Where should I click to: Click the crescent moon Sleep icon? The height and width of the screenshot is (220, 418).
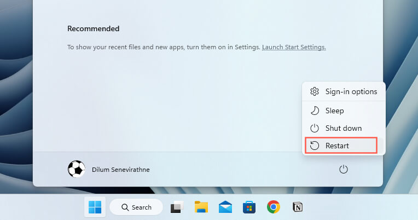tap(315, 111)
